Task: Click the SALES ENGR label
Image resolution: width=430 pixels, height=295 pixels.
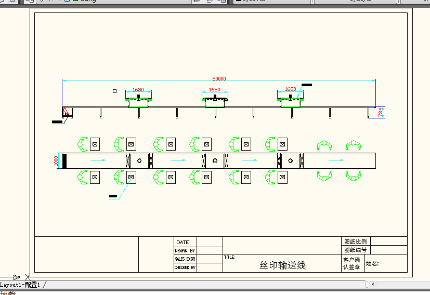Action: pyautogui.click(x=185, y=259)
